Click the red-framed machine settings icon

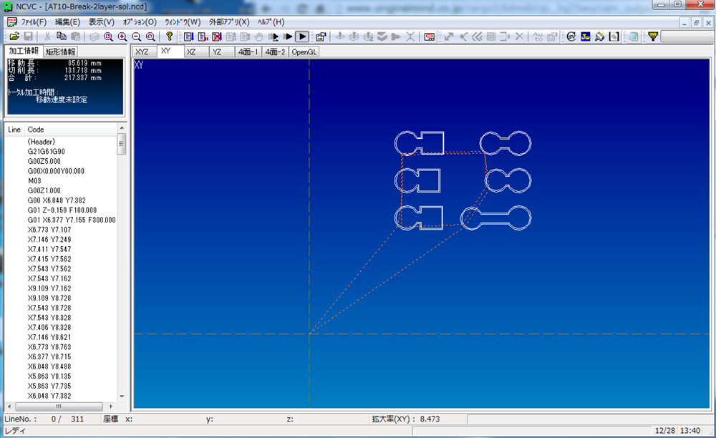[x=429, y=36]
